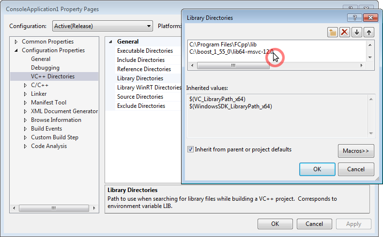Click the Move Line Down arrow
Screen dimensions: 383x237
click(x=357, y=32)
